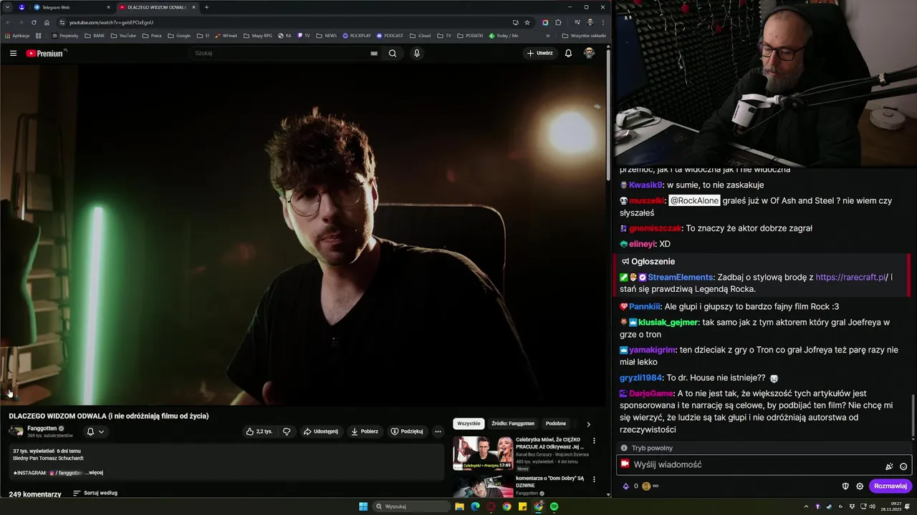This screenshot has width=917, height=515.
Task: Click the YouTube search magnifier button
Action: coord(393,53)
